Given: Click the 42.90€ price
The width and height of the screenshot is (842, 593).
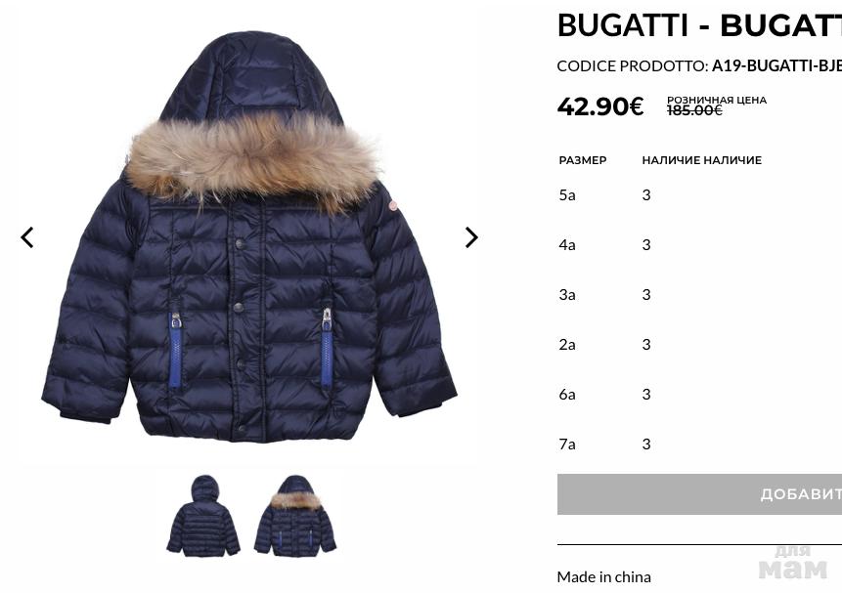Looking at the screenshot, I should (600, 106).
